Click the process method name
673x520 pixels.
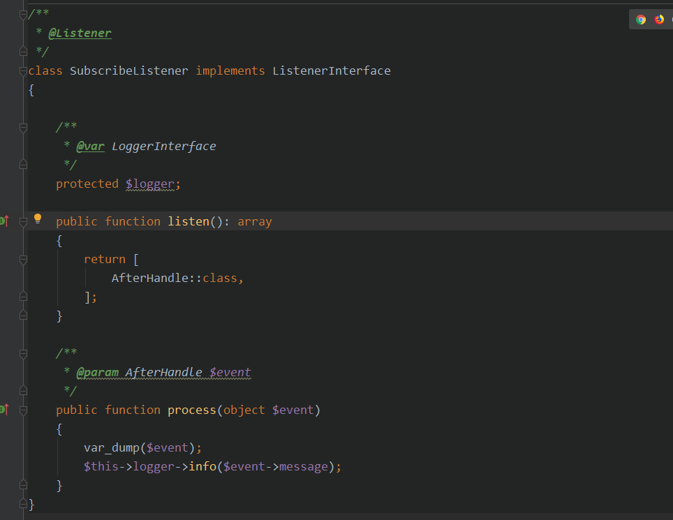click(x=192, y=410)
